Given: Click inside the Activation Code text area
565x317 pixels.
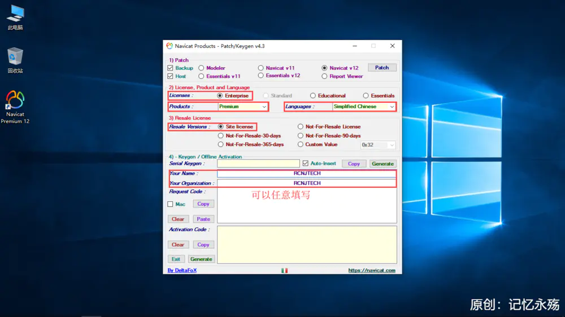Looking at the screenshot, I should 307,245.
